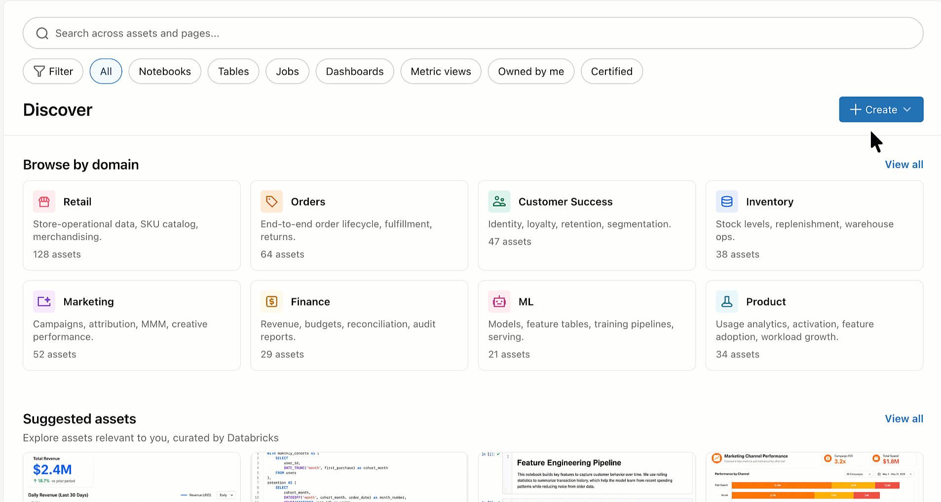The width and height of the screenshot is (941, 502).
Task: Open View all for Browse by domain
Action: [904, 165]
